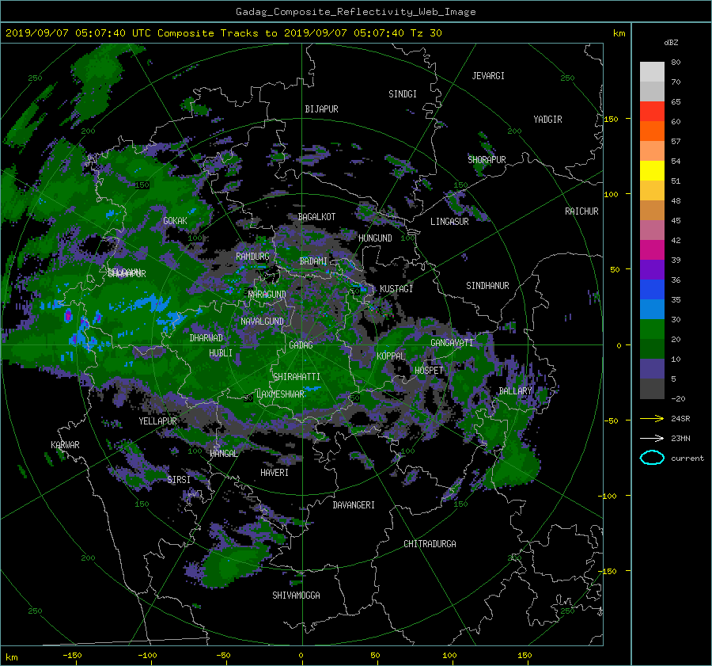The image size is (712, 666).
Task: Select the light blue 30-35 dBZ legend swatch
Action: (652, 310)
